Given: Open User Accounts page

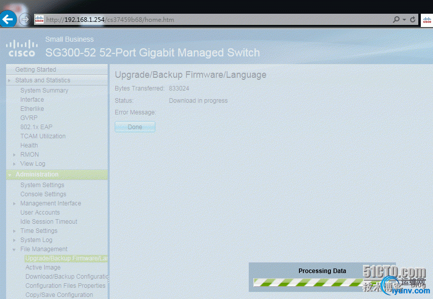Looking at the screenshot, I should click(40, 213).
